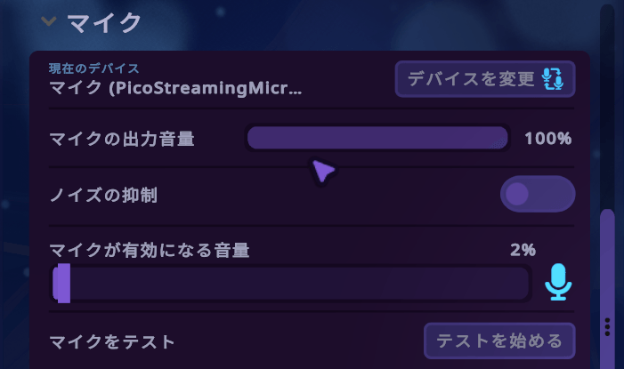Image resolution: width=624 pixels, height=369 pixels.
Task: Click the 現在のデバイス label
Action: [x=93, y=68]
